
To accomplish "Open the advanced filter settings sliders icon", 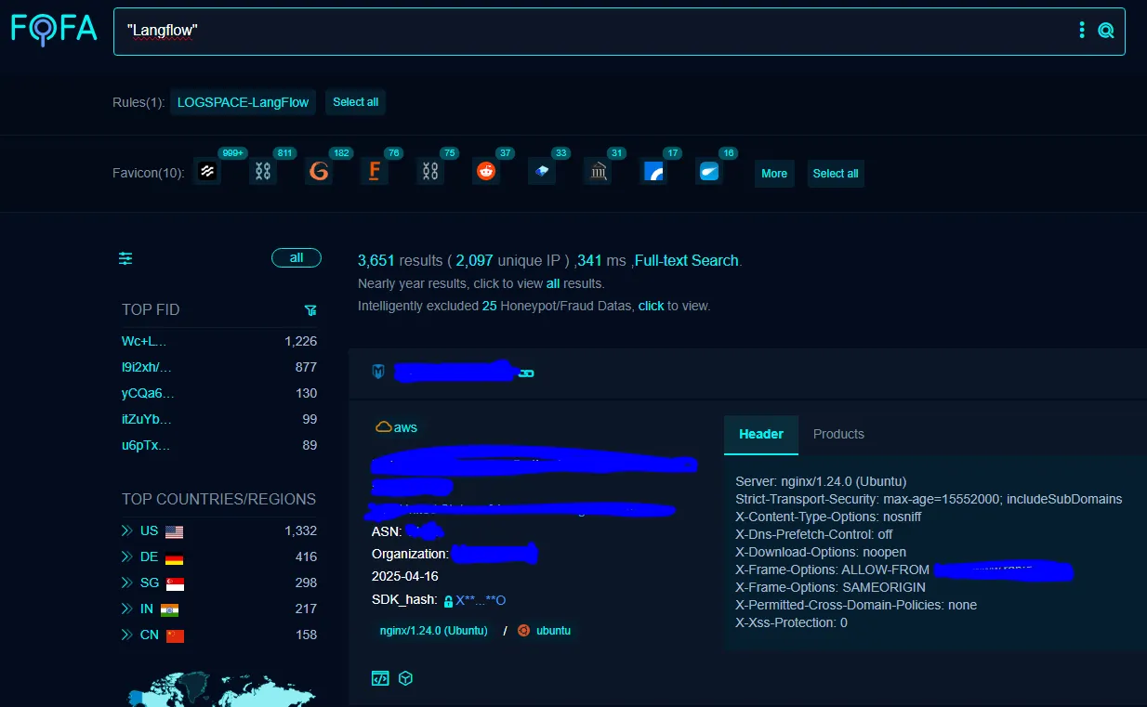I will click(125, 258).
